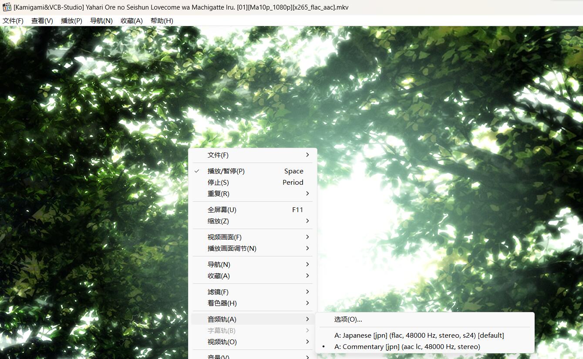Open the 导航(N) menu in menu bar
The height and width of the screenshot is (359, 583).
[101, 20]
